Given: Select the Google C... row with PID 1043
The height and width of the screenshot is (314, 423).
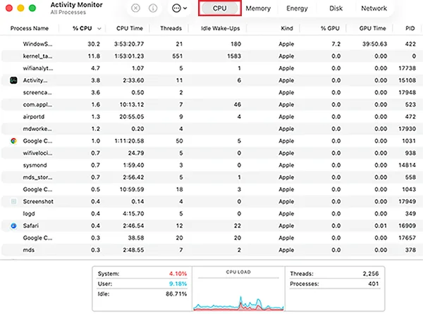Looking at the screenshot, I should [x=211, y=189].
